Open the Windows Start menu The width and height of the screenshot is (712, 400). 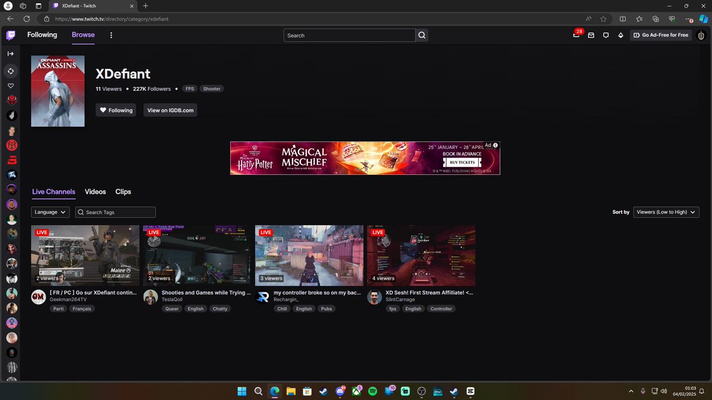click(242, 391)
